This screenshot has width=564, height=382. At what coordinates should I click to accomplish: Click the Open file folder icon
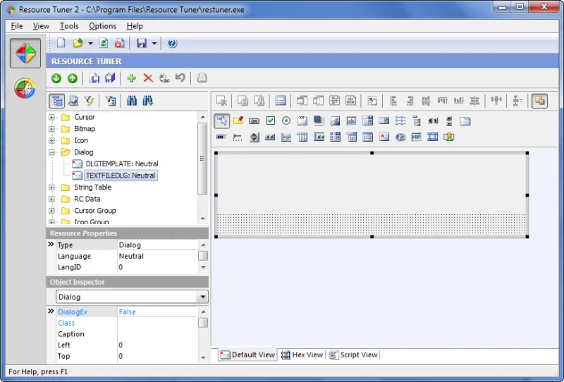[x=78, y=43]
